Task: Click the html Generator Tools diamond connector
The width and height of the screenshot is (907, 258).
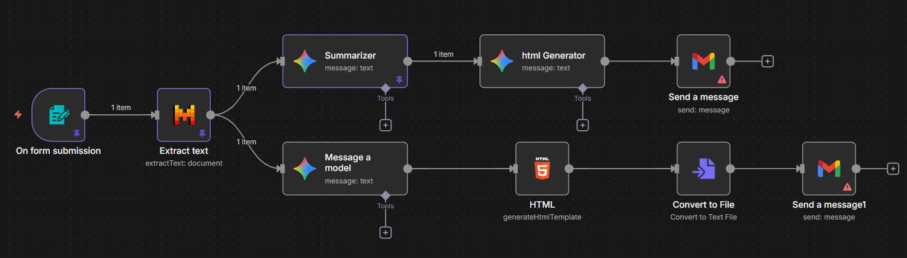Action: tap(582, 88)
